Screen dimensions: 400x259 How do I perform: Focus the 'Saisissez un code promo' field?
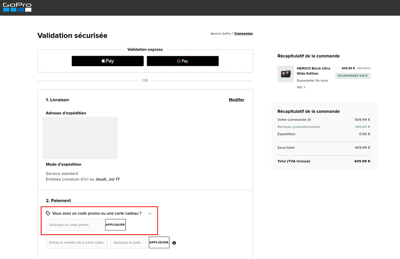[x=74, y=225]
